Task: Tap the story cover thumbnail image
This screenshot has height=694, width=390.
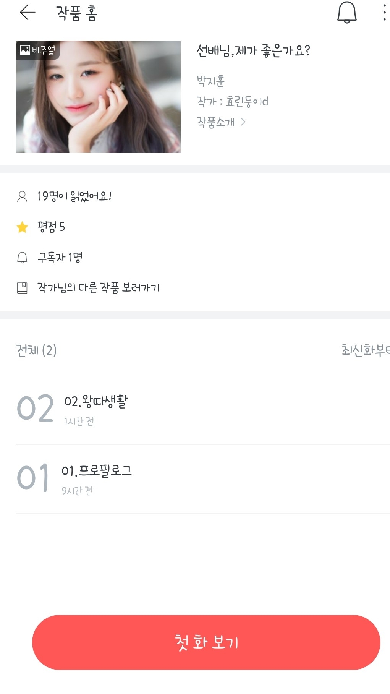Action: [98, 97]
